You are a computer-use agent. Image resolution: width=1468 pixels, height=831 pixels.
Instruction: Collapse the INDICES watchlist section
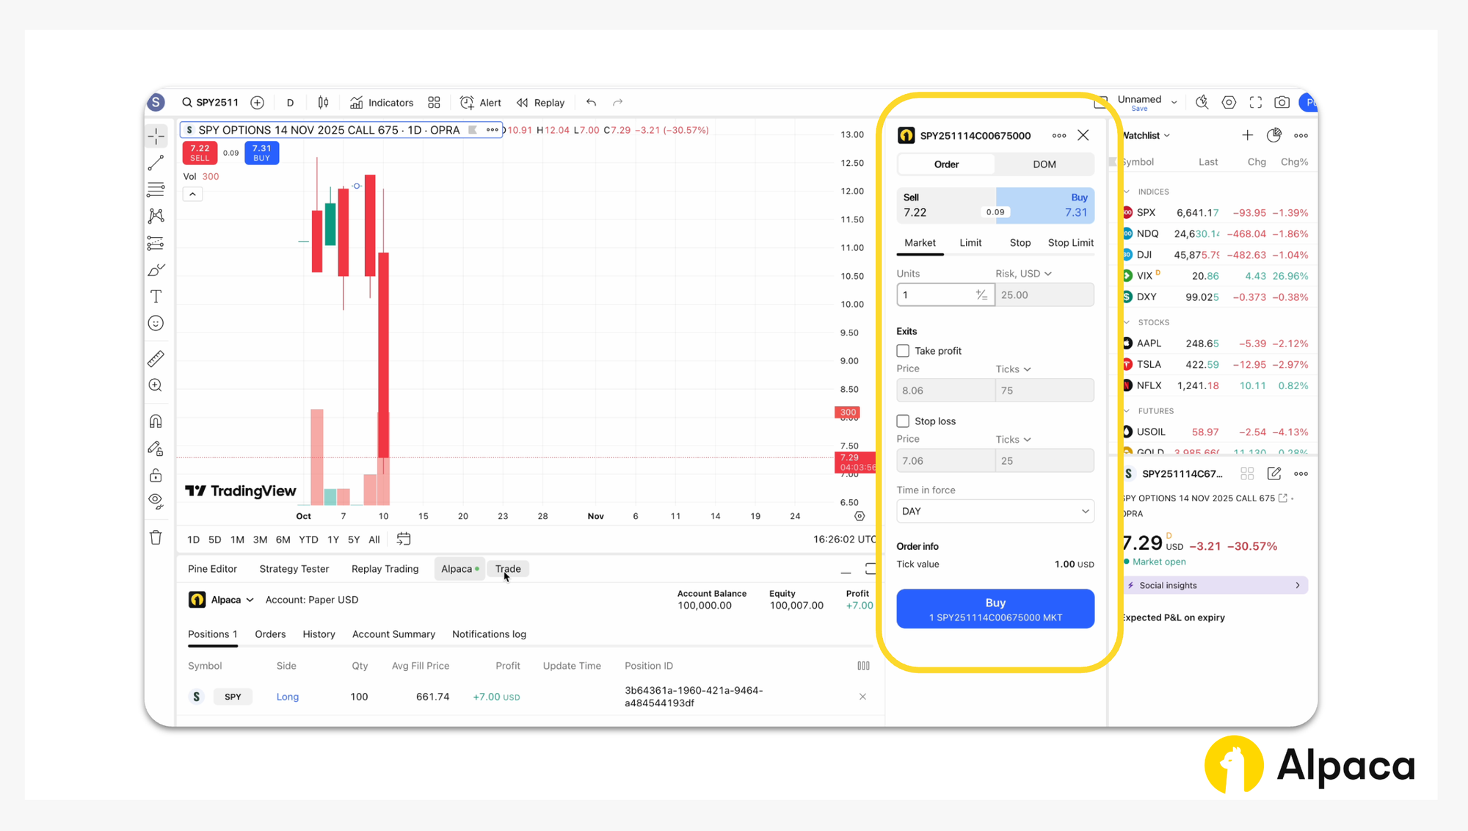coord(1127,192)
